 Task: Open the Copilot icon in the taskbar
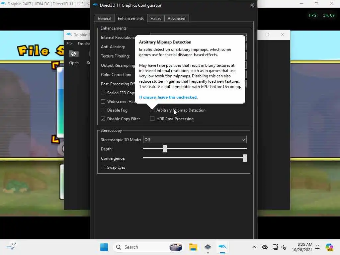pyautogui.click(x=329, y=247)
